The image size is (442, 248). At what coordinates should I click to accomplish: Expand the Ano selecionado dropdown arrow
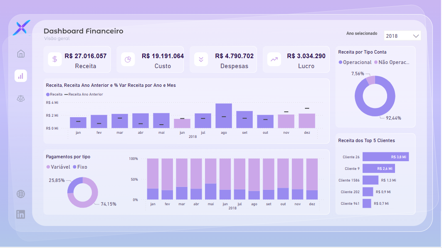(416, 36)
